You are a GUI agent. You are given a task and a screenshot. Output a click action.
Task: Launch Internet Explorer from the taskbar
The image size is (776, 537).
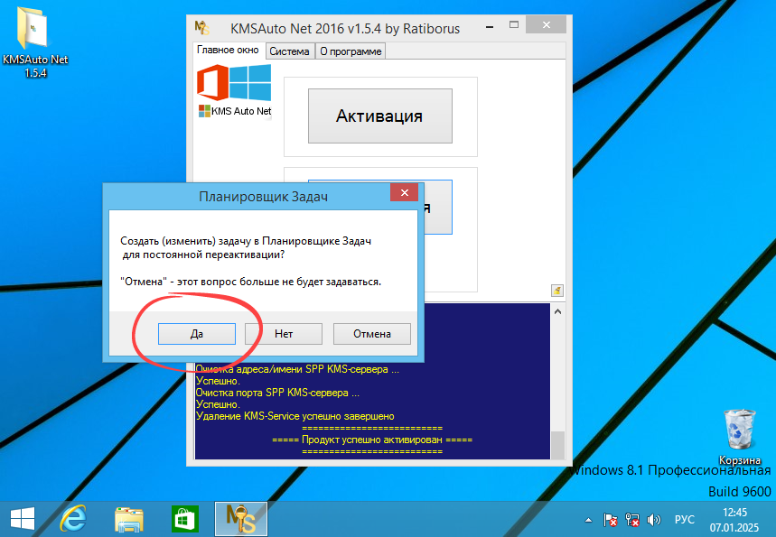(x=73, y=519)
